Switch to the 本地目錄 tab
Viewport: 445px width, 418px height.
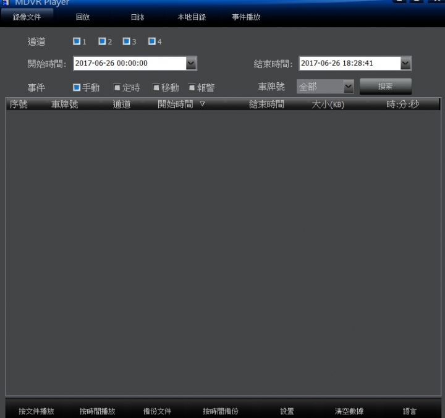point(192,17)
